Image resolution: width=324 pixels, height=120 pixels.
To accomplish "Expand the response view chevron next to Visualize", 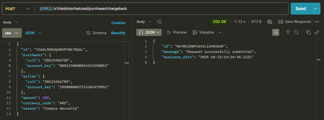I will (220, 32).
